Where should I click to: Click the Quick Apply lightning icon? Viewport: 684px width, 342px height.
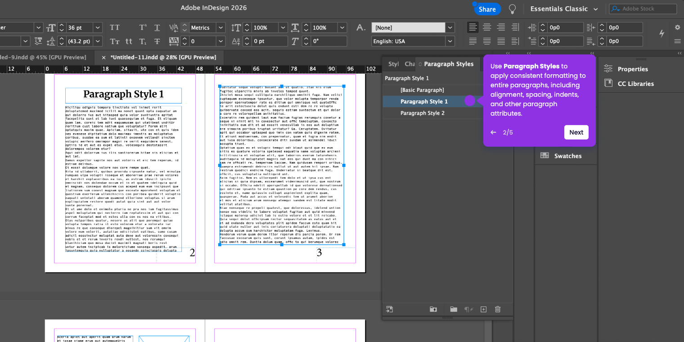[x=661, y=33]
